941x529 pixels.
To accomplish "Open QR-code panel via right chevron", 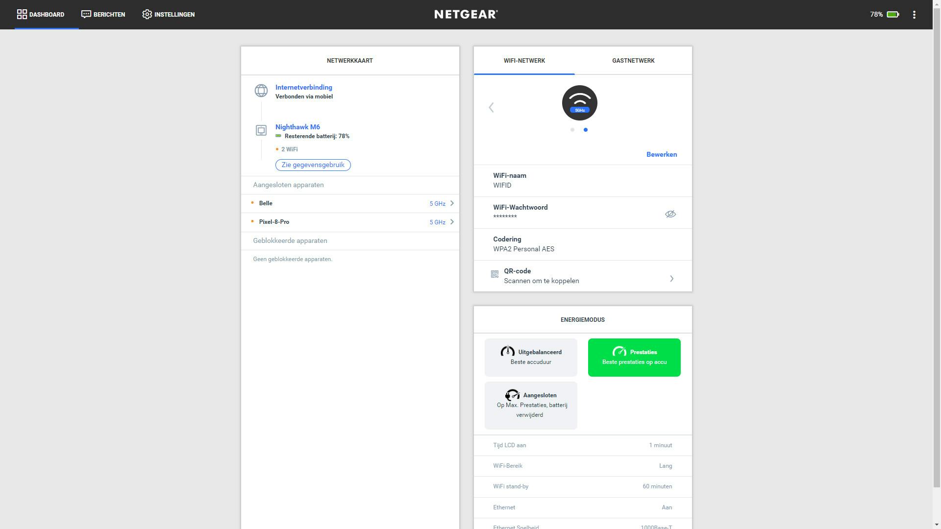I will [x=671, y=279].
